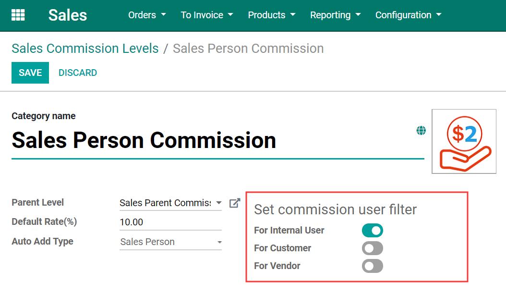Image resolution: width=506 pixels, height=295 pixels.
Task: Open the apps grid menu icon
Action: click(18, 15)
